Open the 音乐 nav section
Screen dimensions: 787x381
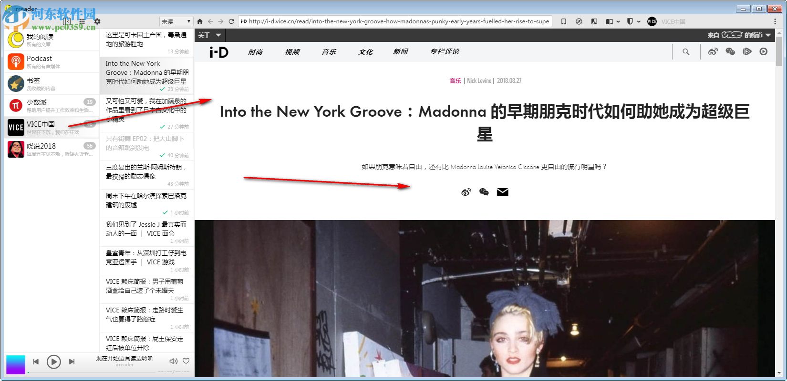329,52
